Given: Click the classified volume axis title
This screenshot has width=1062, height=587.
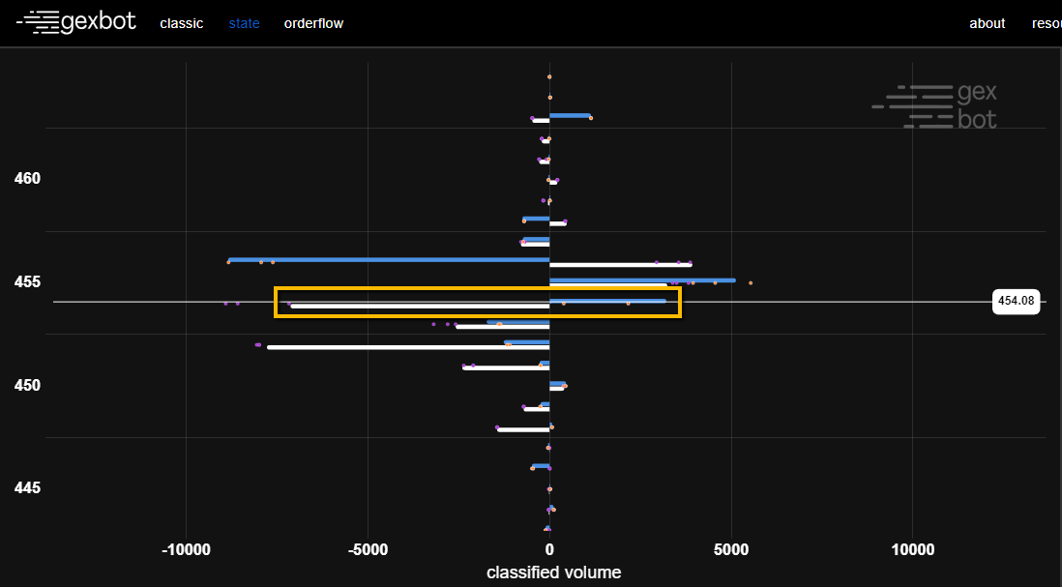Looking at the screenshot, I should 553,572.
